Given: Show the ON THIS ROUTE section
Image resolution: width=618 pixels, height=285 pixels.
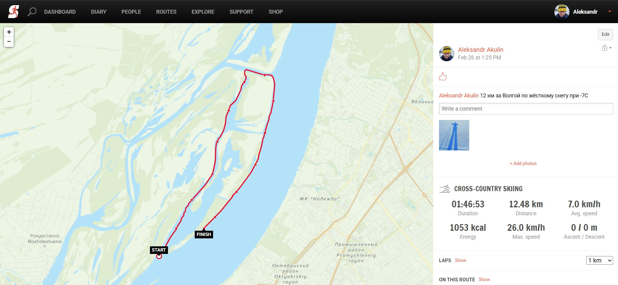Looking at the screenshot, I should click(x=484, y=280).
